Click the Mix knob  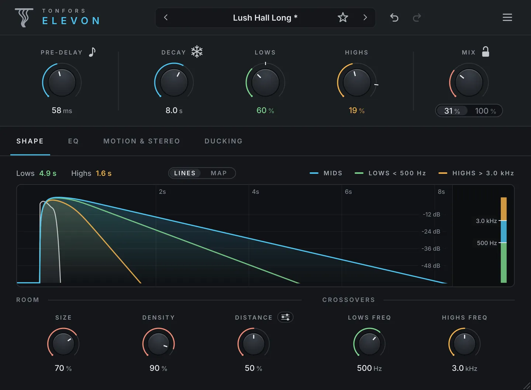click(x=469, y=82)
